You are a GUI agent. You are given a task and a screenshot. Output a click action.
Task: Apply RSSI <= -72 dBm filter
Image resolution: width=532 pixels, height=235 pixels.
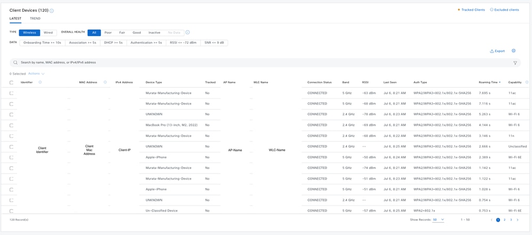(x=183, y=43)
